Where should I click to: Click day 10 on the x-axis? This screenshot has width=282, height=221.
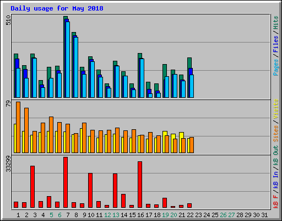point(91,215)
